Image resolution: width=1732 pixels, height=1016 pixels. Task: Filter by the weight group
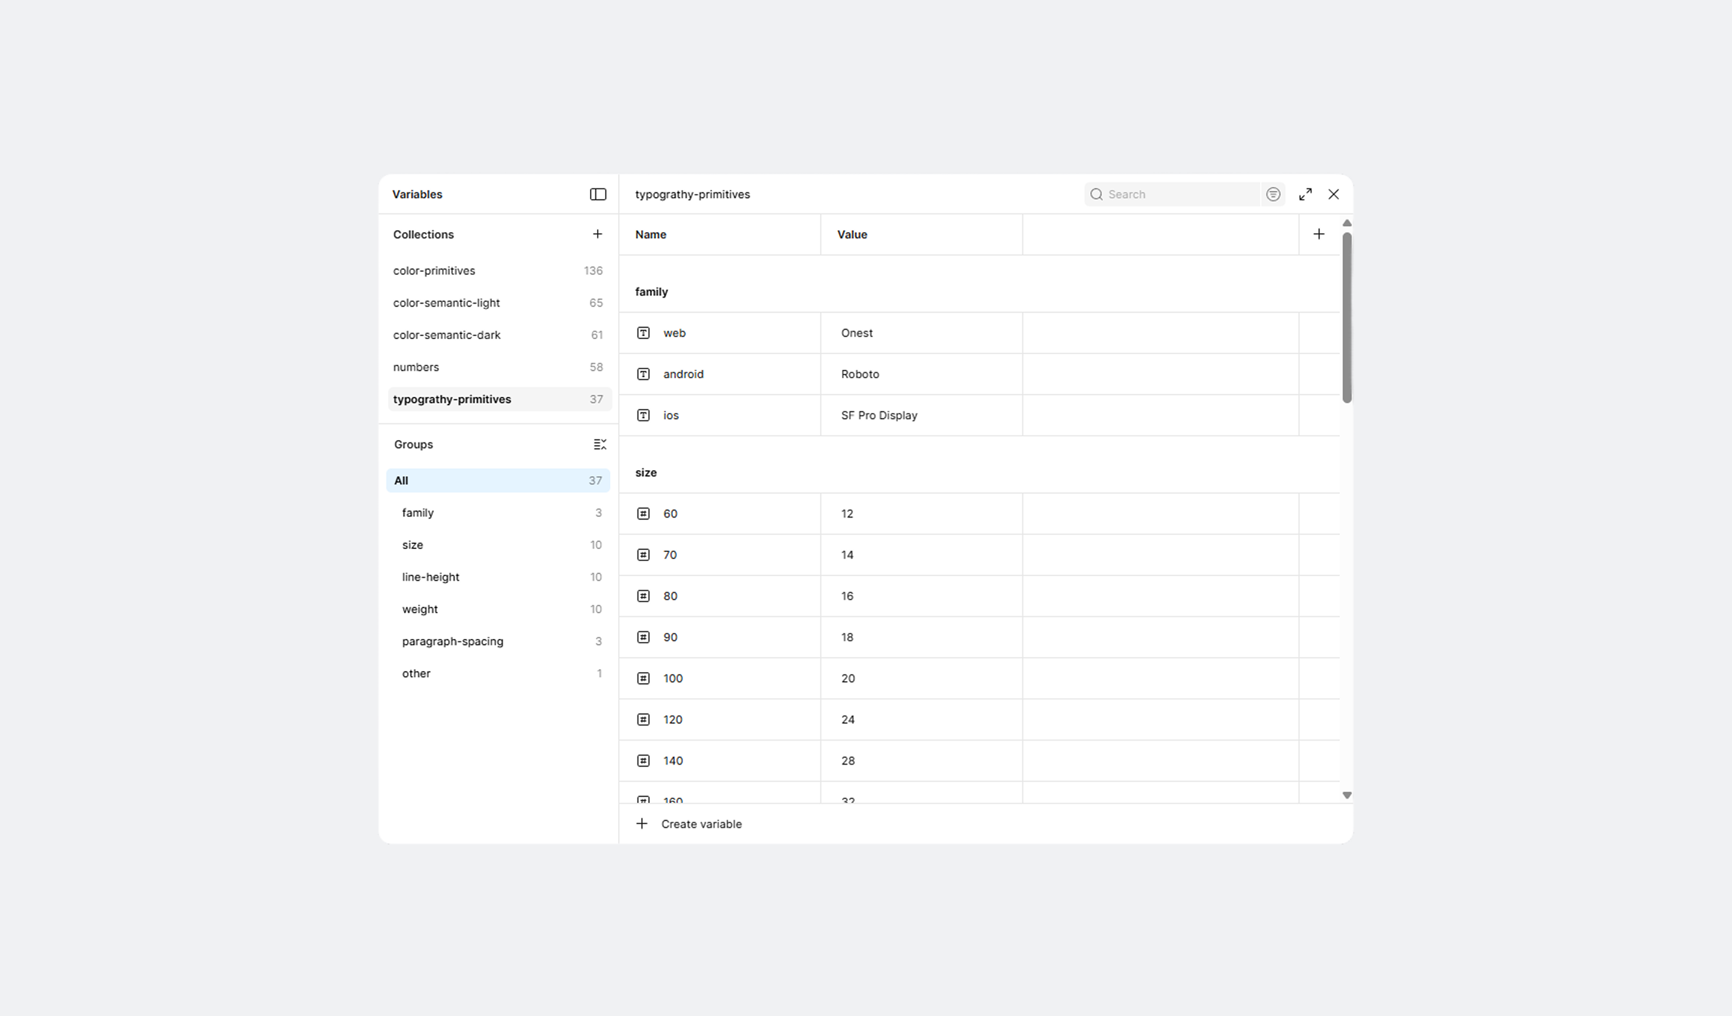tap(499, 610)
